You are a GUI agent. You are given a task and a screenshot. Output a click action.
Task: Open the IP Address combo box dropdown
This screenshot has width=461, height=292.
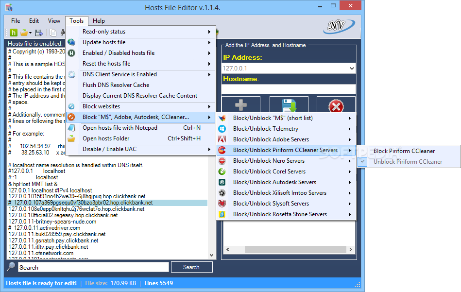click(352, 69)
